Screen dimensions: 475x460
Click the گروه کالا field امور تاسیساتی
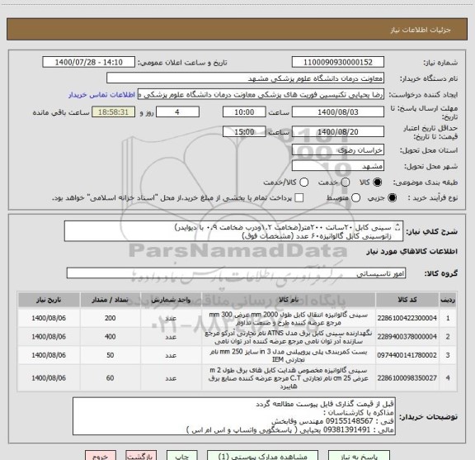tap(236, 273)
